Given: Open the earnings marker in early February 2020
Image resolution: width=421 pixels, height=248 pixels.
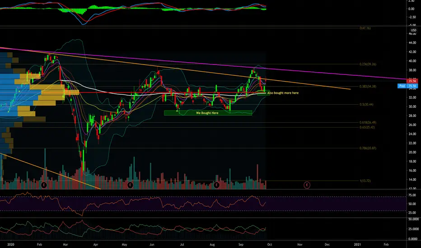Looking at the screenshot, I should pos(44,185).
